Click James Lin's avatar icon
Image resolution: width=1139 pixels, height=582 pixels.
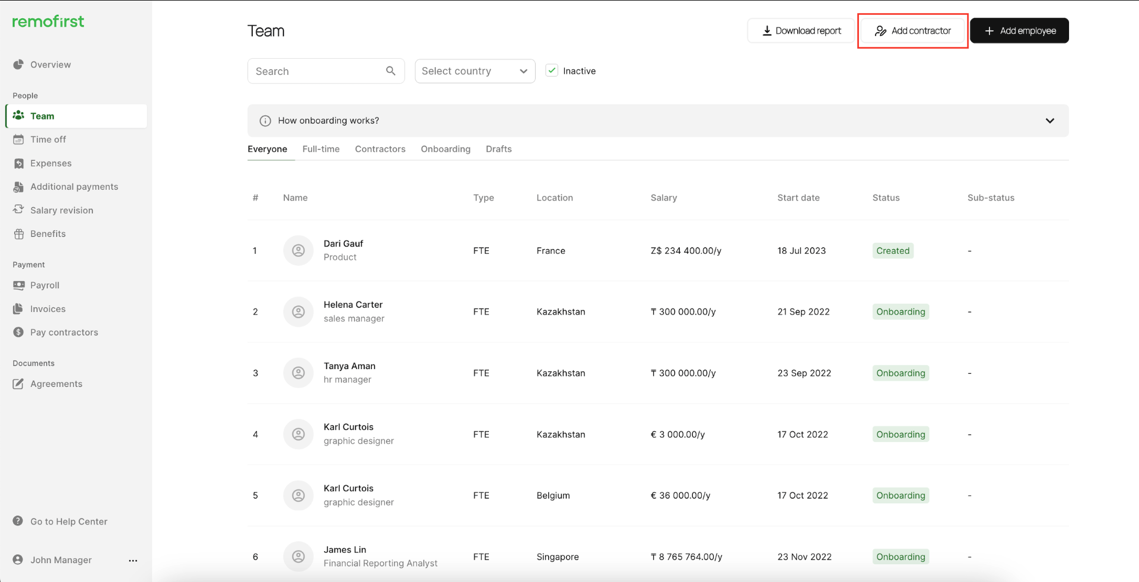tap(298, 556)
